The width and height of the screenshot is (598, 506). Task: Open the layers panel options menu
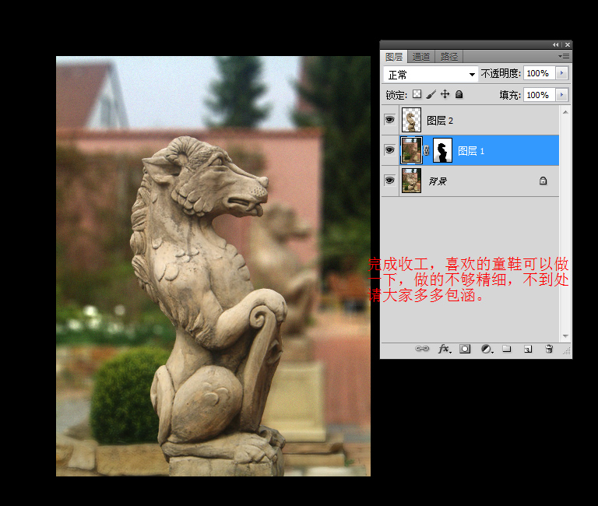pos(565,56)
